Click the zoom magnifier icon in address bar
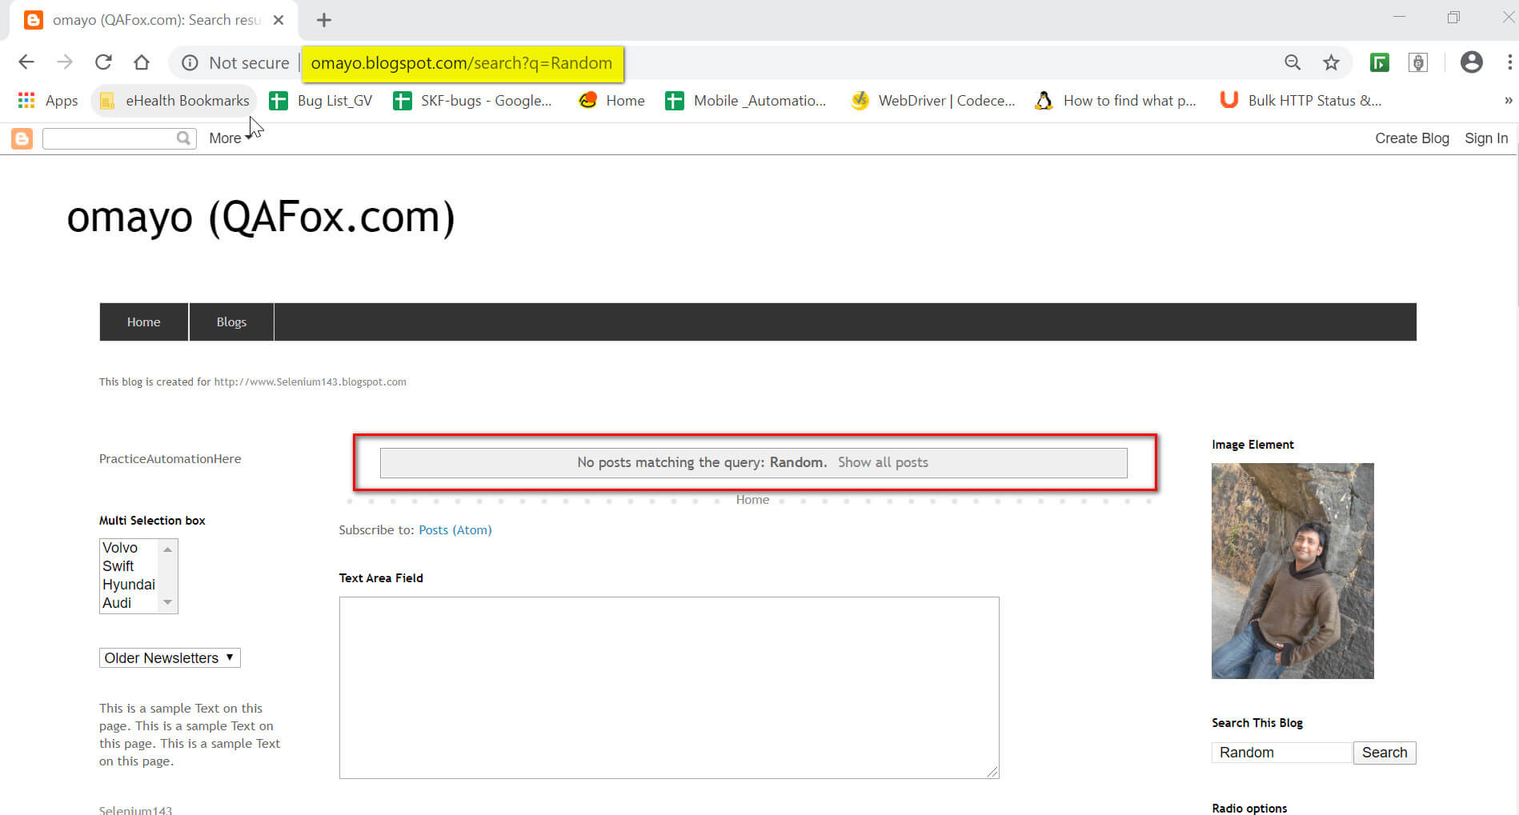The height and width of the screenshot is (815, 1519). coord(1293,62)
